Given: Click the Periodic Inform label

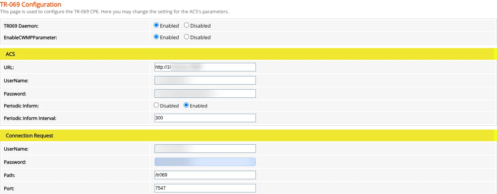Looking at the screenshot, I should (x=21, y=106).
